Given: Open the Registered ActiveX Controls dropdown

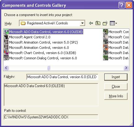Looking at the screenshot, I should (x=82, y=23).
